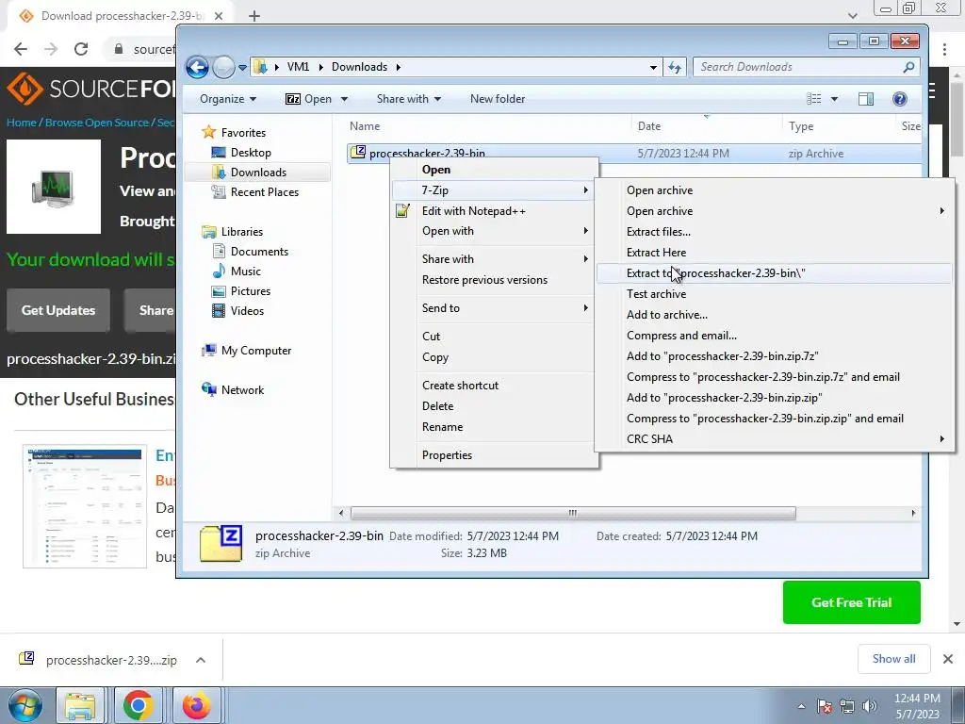The image size is (965, 724).
Task: Choose Create shortcut menu entry
Action: click(x=494, y=386)
